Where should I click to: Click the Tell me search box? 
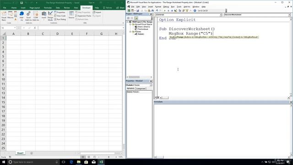pos(108,8)
